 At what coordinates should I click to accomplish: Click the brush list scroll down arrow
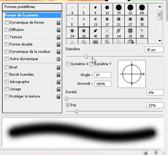pyautogui.click(x=160, y=41)
